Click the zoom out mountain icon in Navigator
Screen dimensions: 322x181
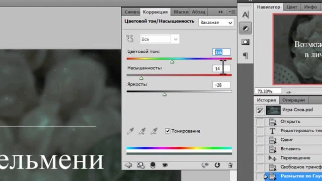point(288,92)
